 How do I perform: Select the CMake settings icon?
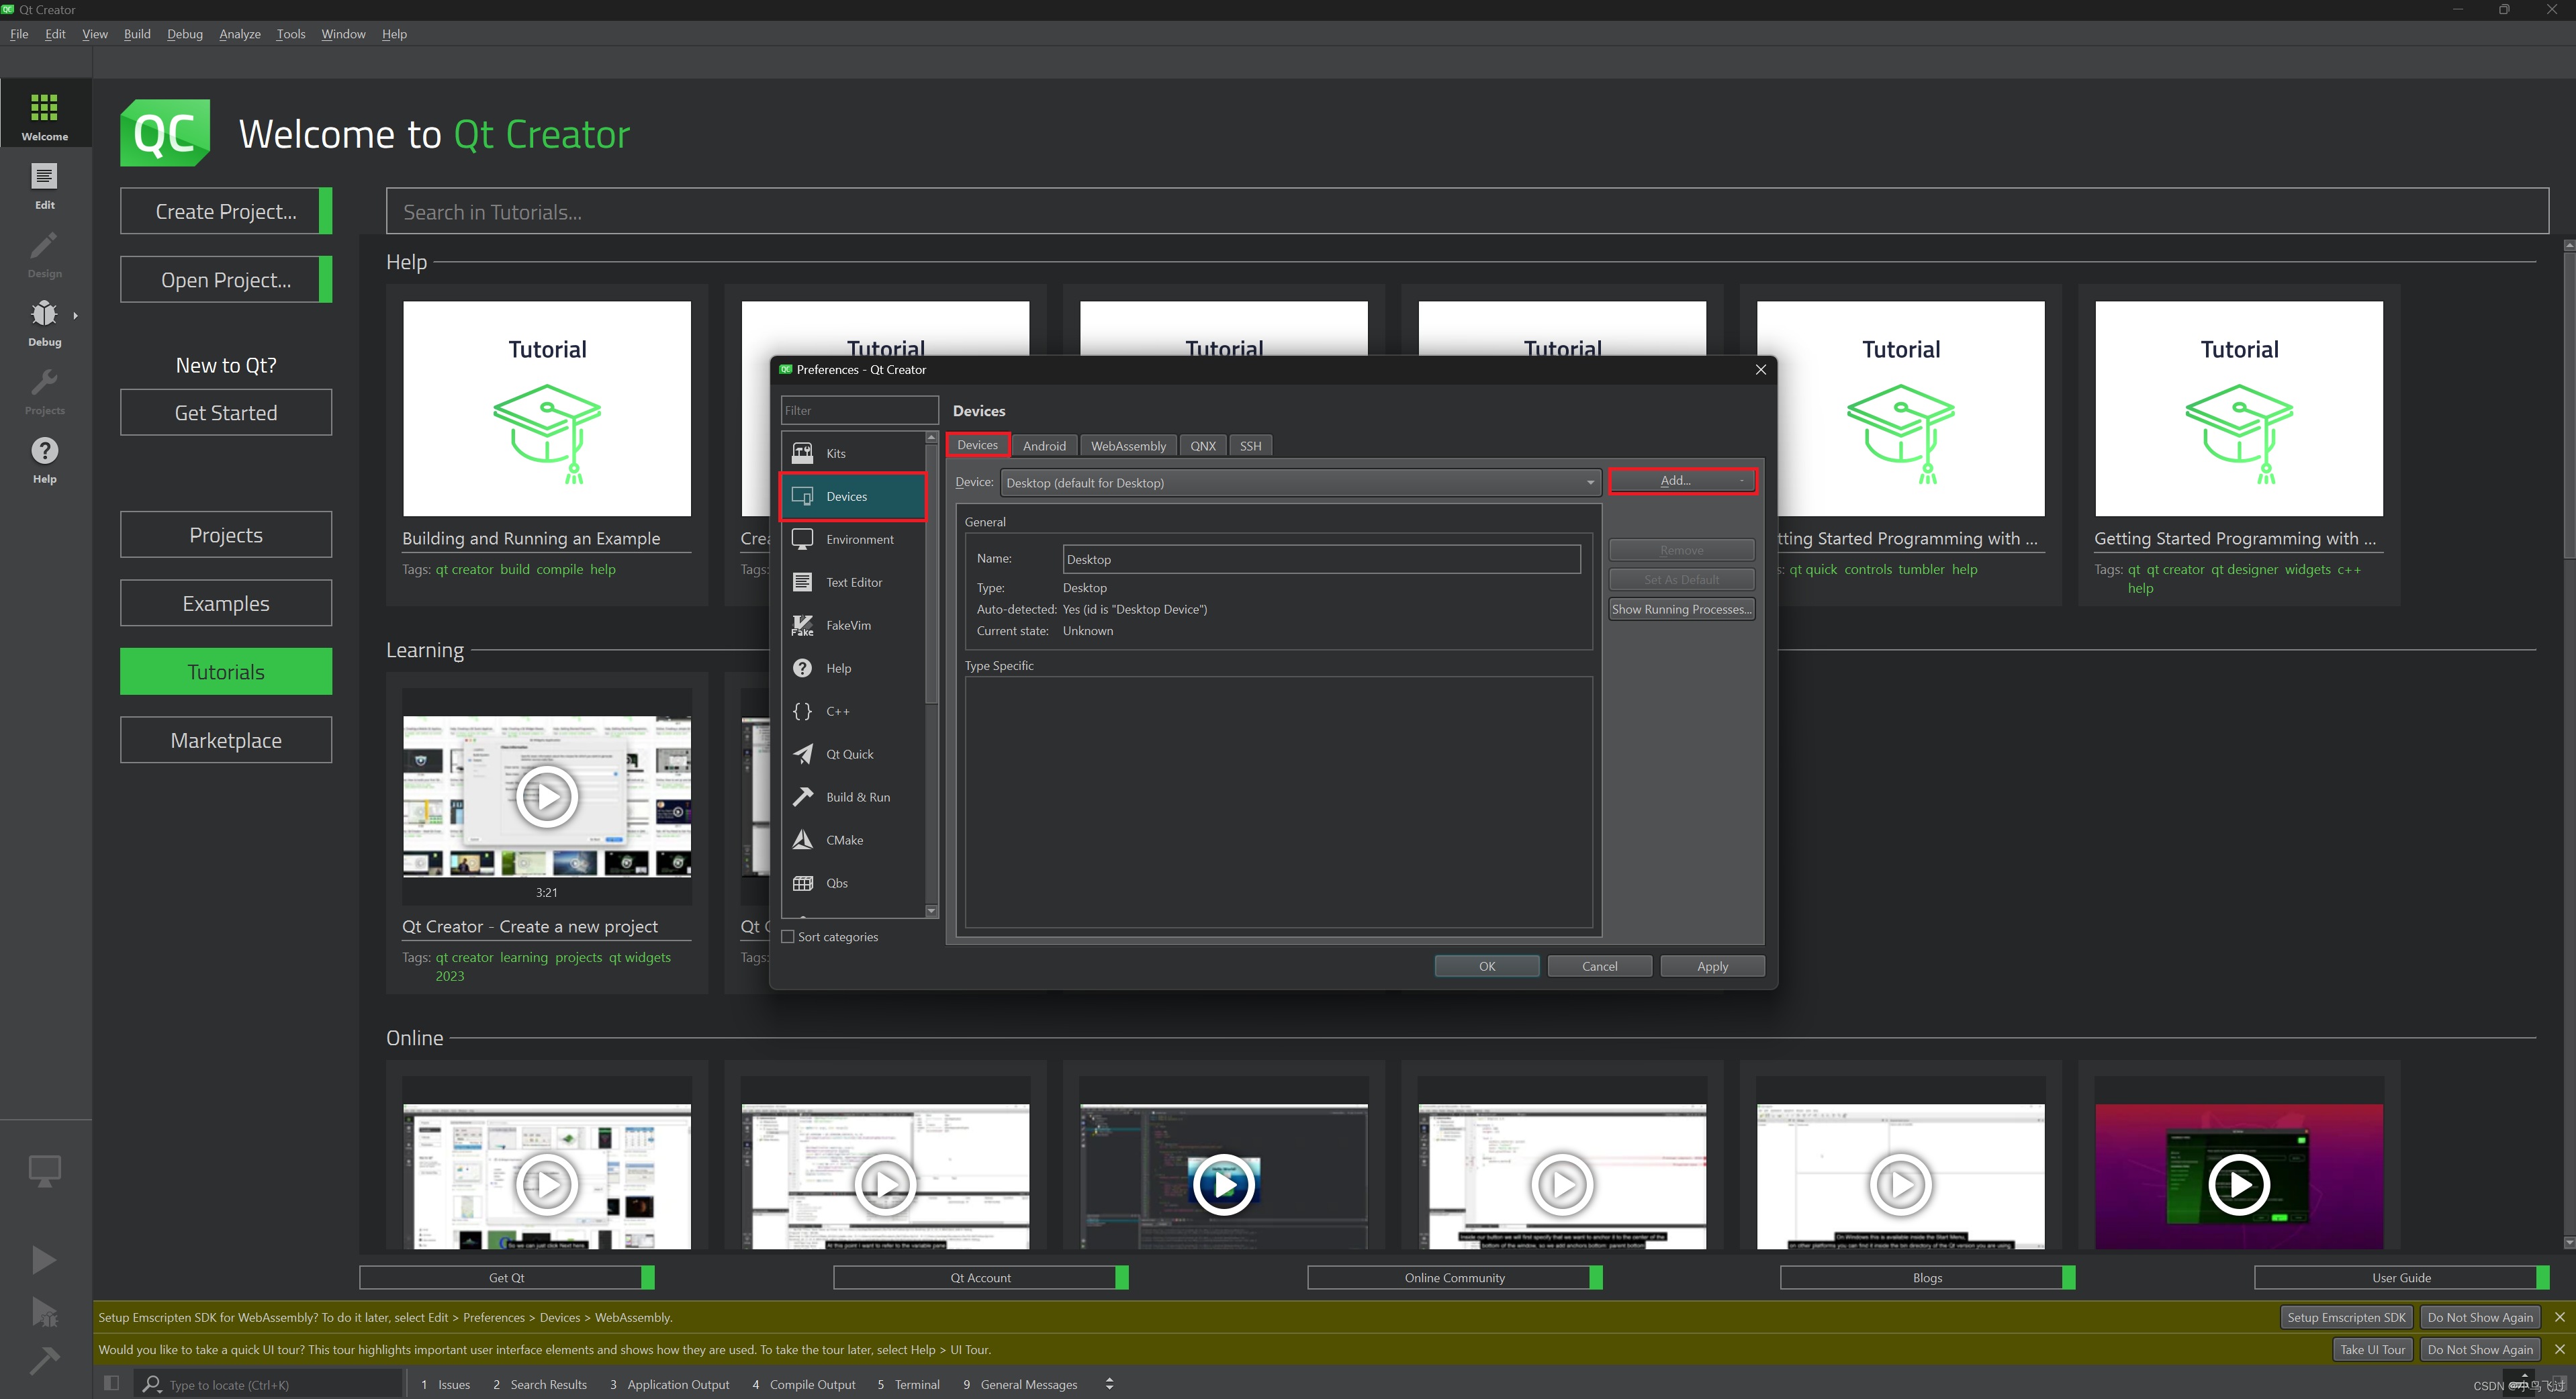(803, 839)
